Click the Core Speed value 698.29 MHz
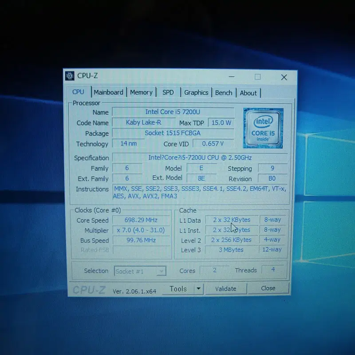This screenshot has width=355, height=355. click(x=141, y=220)
